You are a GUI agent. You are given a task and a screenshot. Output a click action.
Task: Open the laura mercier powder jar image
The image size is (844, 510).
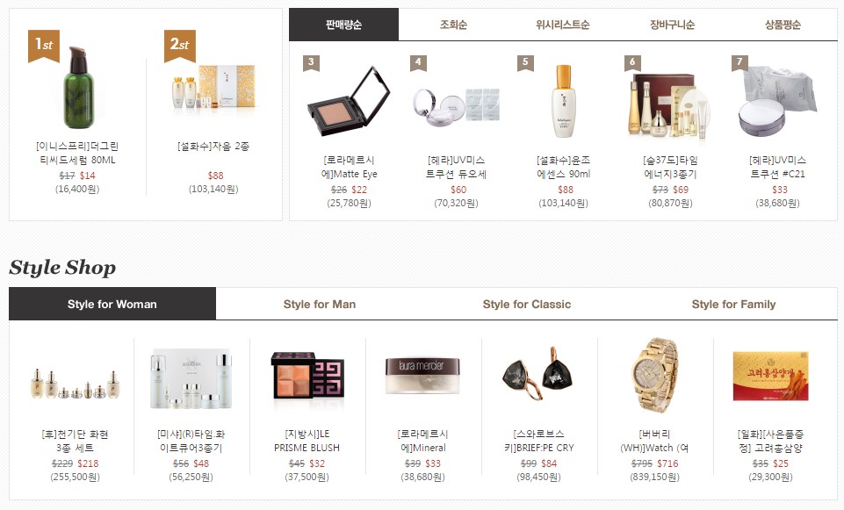(x=422, y=376)
